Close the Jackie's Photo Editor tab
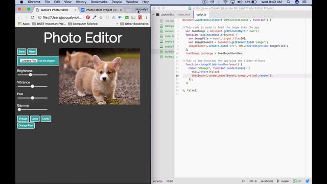Image resolution: width=327 pixels, height=184 pixels. click(x=76, y=10)
